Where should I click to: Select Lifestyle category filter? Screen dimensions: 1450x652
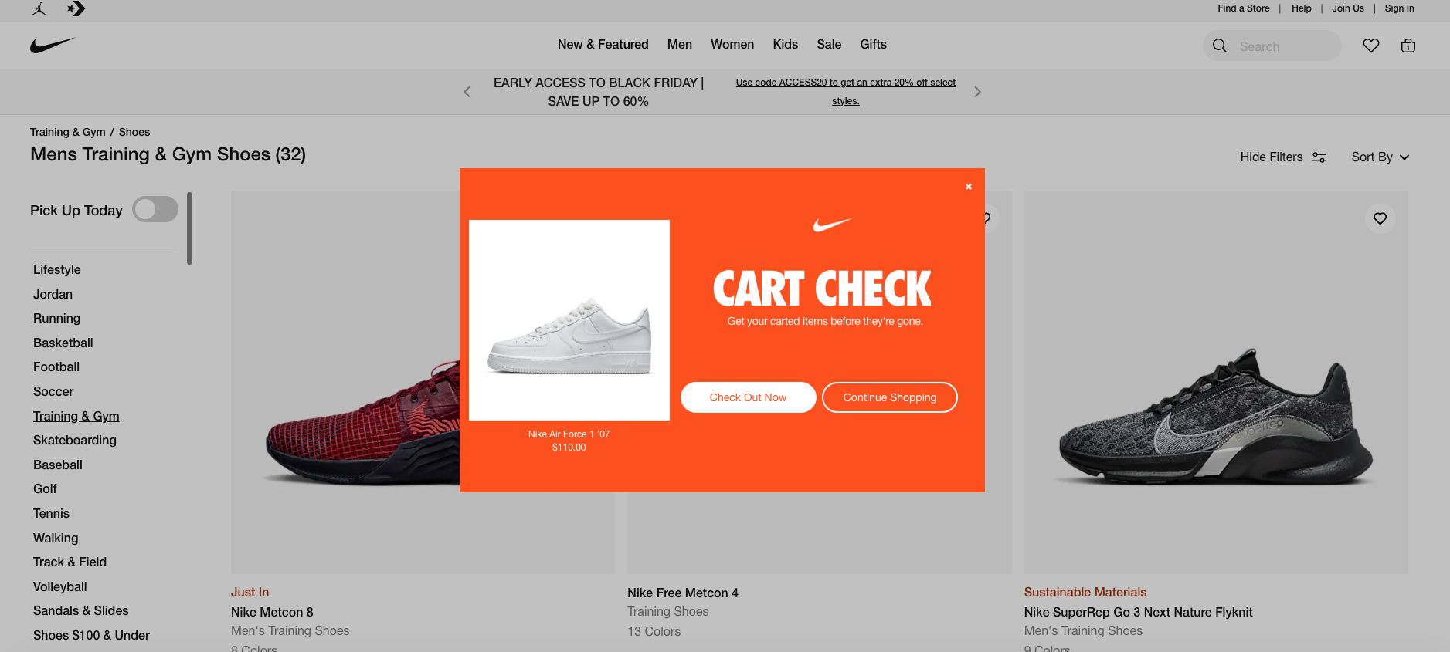(x=57, y=269)
